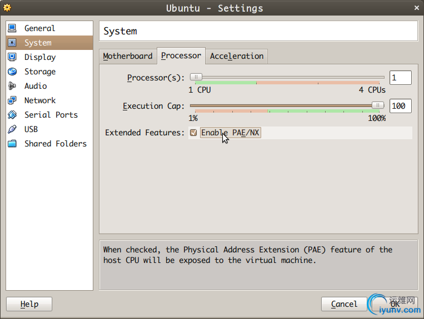The image size is (424, 319).
Task: Switch to the Acceleration tab
Action: point(237,56)
